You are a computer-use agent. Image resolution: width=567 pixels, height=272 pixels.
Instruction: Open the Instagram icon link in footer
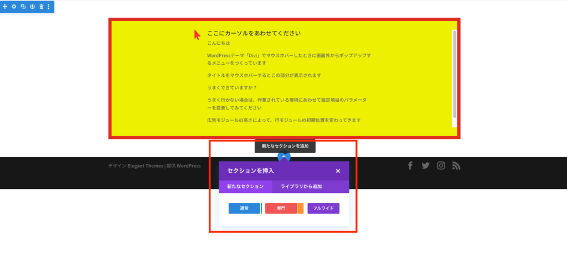[441, 165]
